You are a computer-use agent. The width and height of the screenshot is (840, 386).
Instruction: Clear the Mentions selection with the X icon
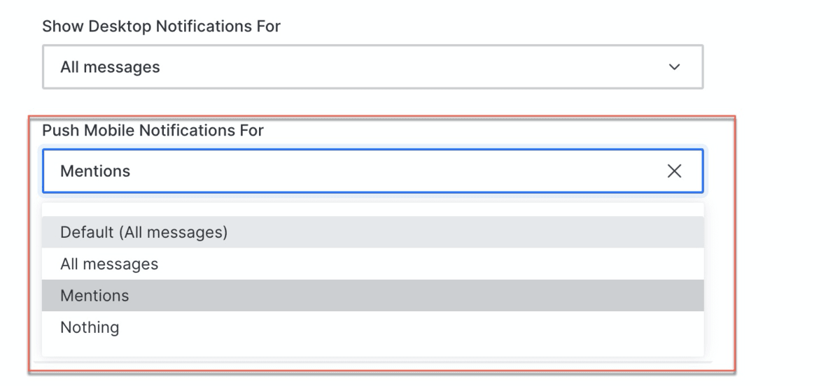click(674, 171)
